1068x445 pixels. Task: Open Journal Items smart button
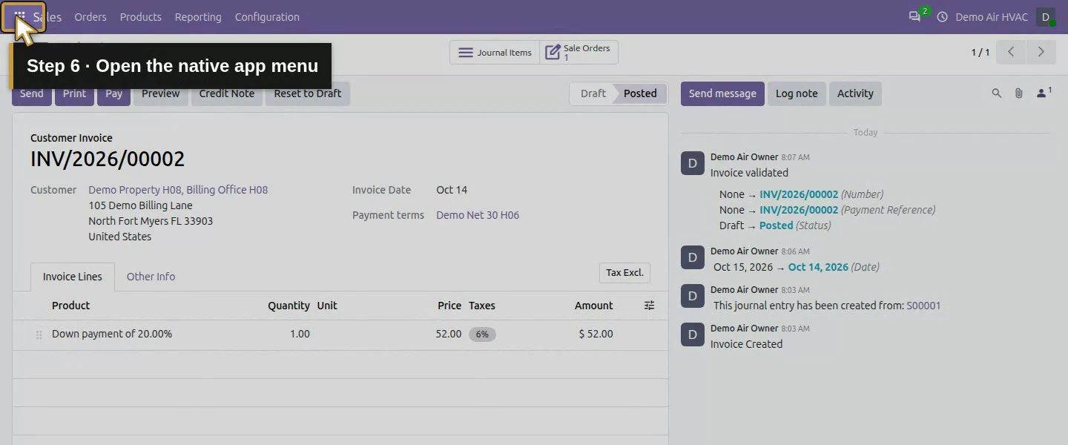pyautogui.click(x=495, y=53)
